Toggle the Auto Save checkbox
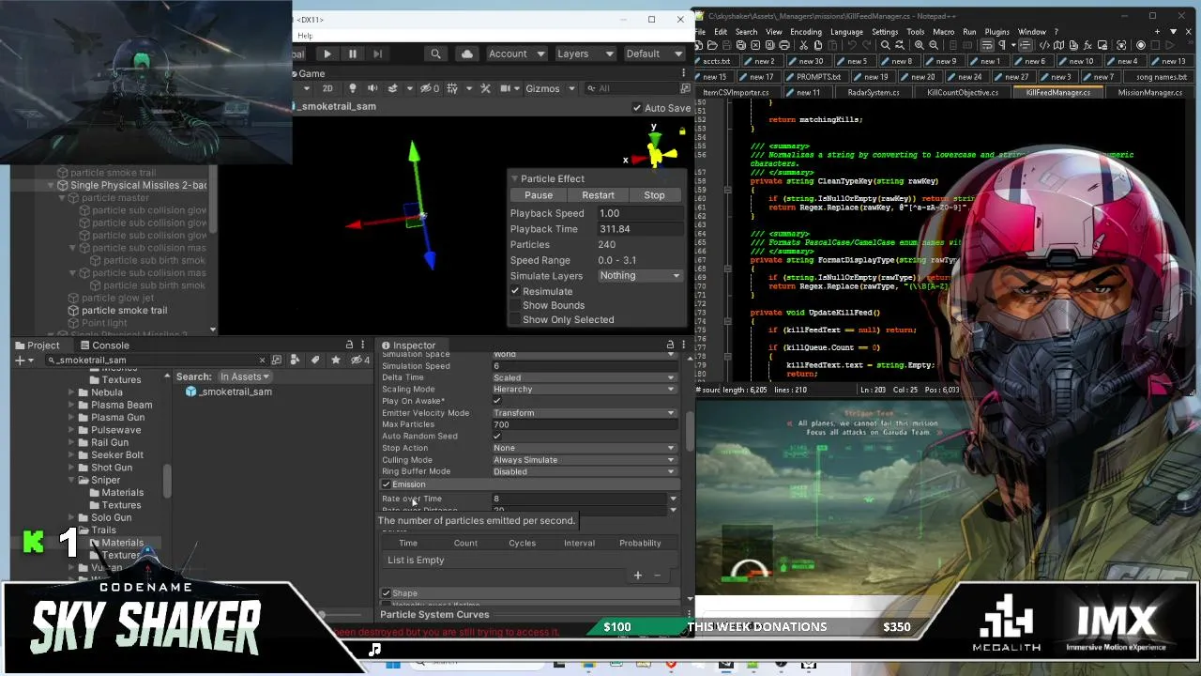This screenshot has height=676, width=1201. [638, 108]
